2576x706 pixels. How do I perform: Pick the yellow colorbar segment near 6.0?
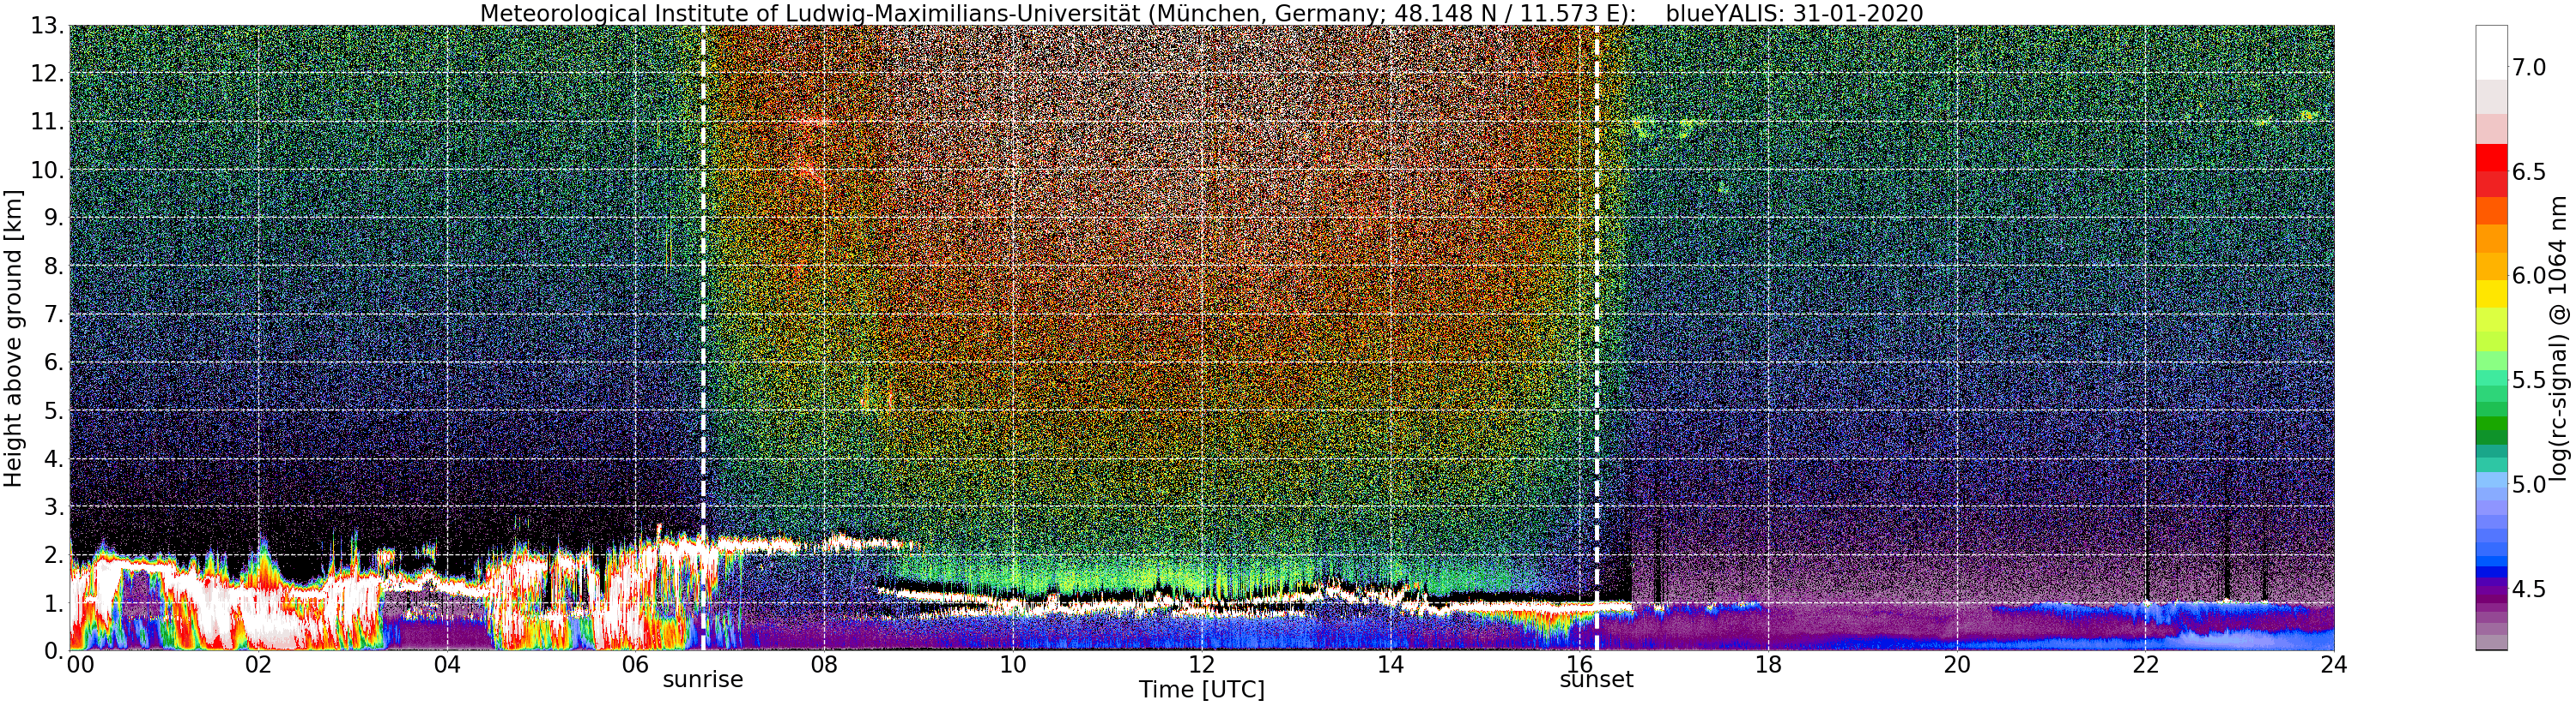click(2491, 294)
